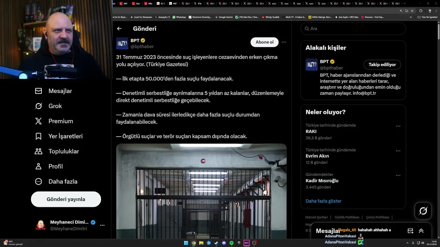Show the hidden system tray icons
The height and width of the screenshot is (247, 440).
408,243
